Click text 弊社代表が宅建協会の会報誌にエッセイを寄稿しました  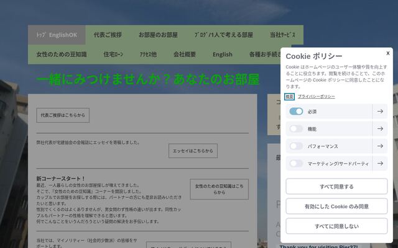(x=88, y=143)
